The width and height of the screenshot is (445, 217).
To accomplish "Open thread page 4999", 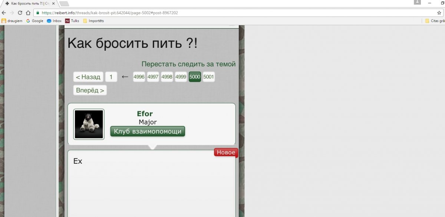I will [x=181, y=77].
